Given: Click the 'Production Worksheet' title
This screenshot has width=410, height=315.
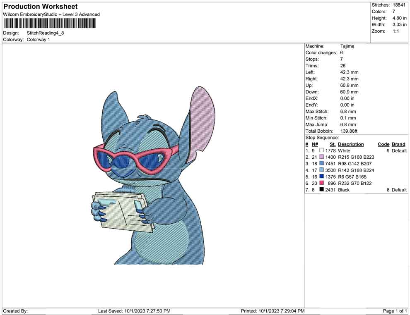Looking at the screenshot, I should click(x=40, y=7).
